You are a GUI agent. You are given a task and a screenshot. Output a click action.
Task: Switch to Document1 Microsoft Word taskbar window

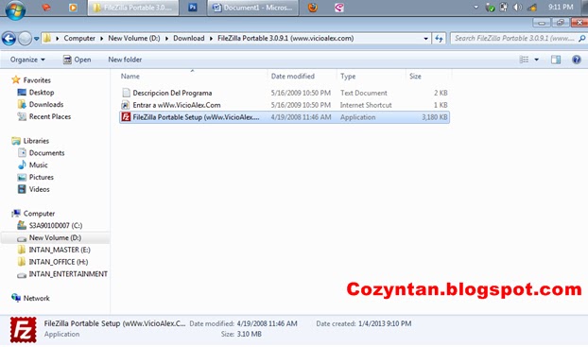pyautogui.click(x=252, y=8)
